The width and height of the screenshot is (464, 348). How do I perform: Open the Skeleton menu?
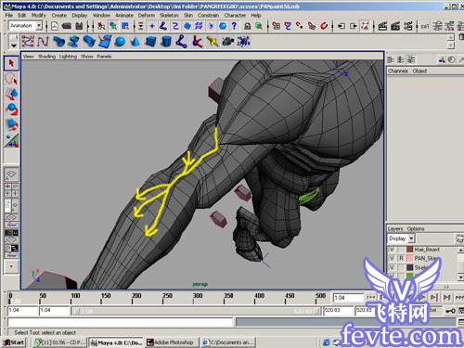169,15
